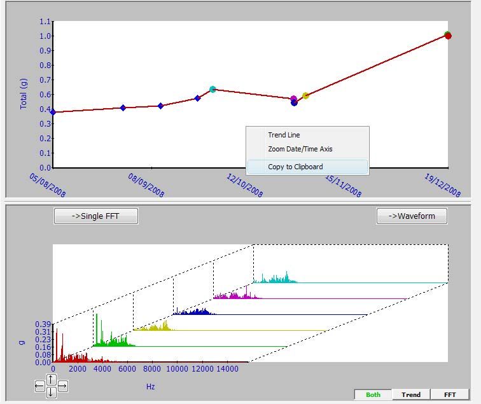Select the yellow trend data point
This screenshot has width=481, height=404.
(305, 96)
